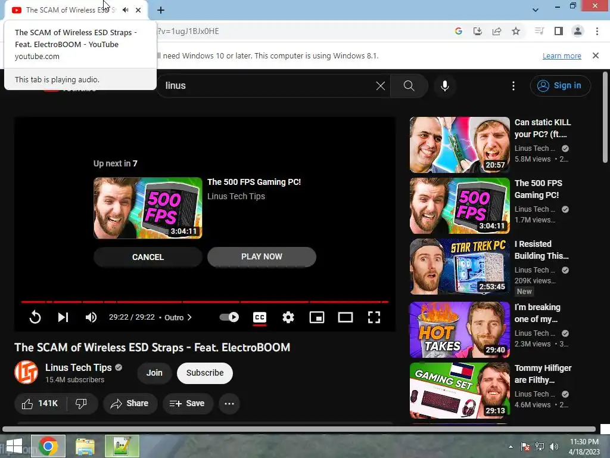Cancel the up next autoplay

(148, 257)
